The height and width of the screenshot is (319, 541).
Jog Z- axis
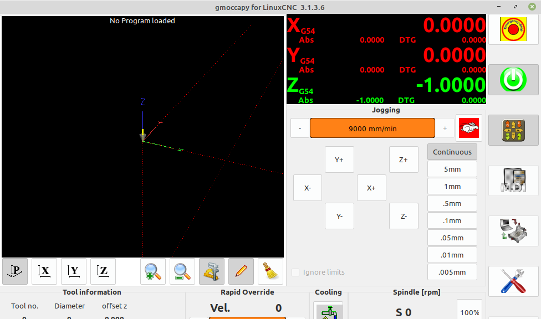click(x=404, y=216)
